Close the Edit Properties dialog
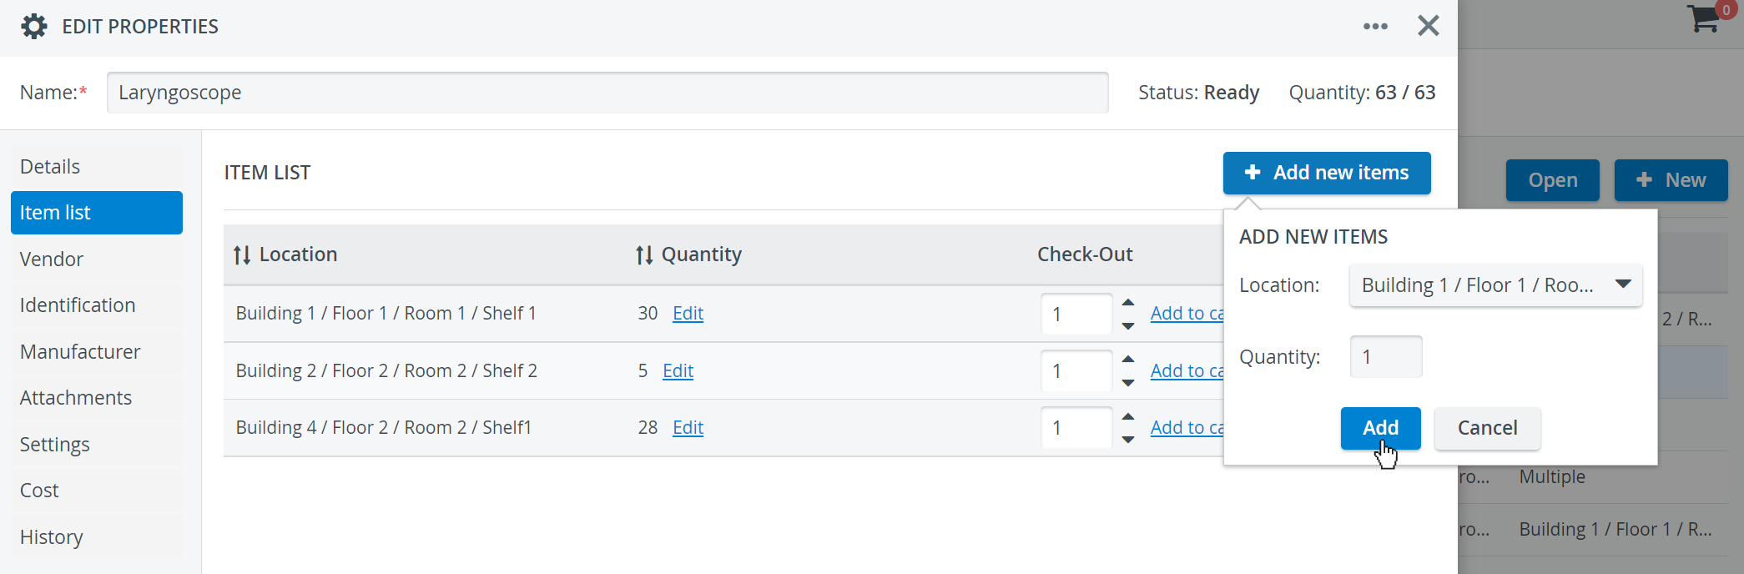 pyautogui.click(x=1429, y=26)
